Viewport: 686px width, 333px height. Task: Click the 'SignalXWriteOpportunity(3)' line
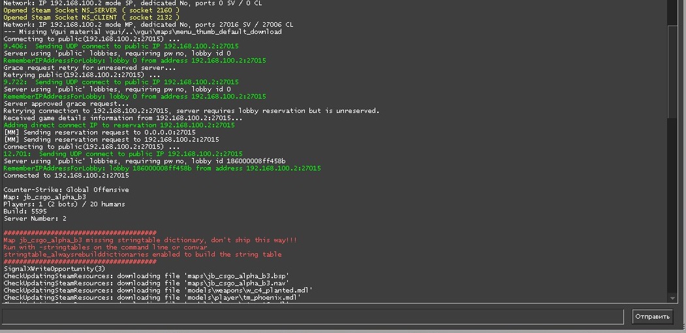coord(54,268)
